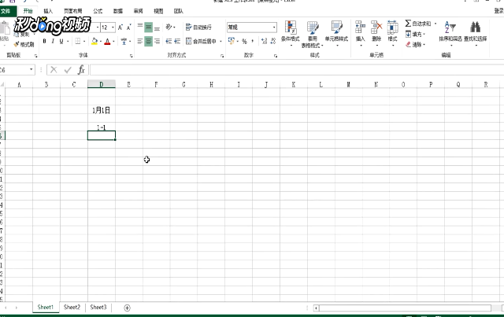Image resolution: width=504 pixels, height=317 pixels.
Task: Switch to the Sheet2 worksheet tab
Action: [72, 307]
